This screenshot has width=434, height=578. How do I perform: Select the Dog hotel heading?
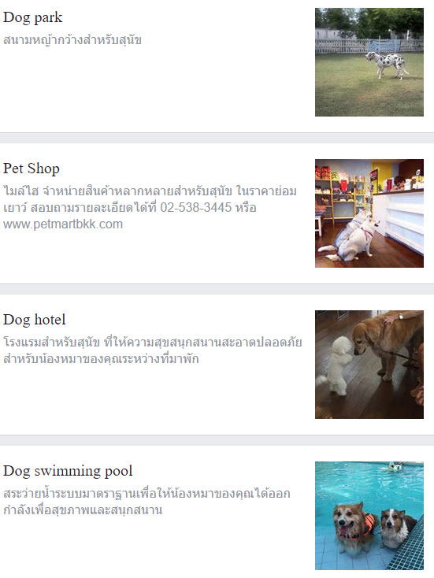35,320
